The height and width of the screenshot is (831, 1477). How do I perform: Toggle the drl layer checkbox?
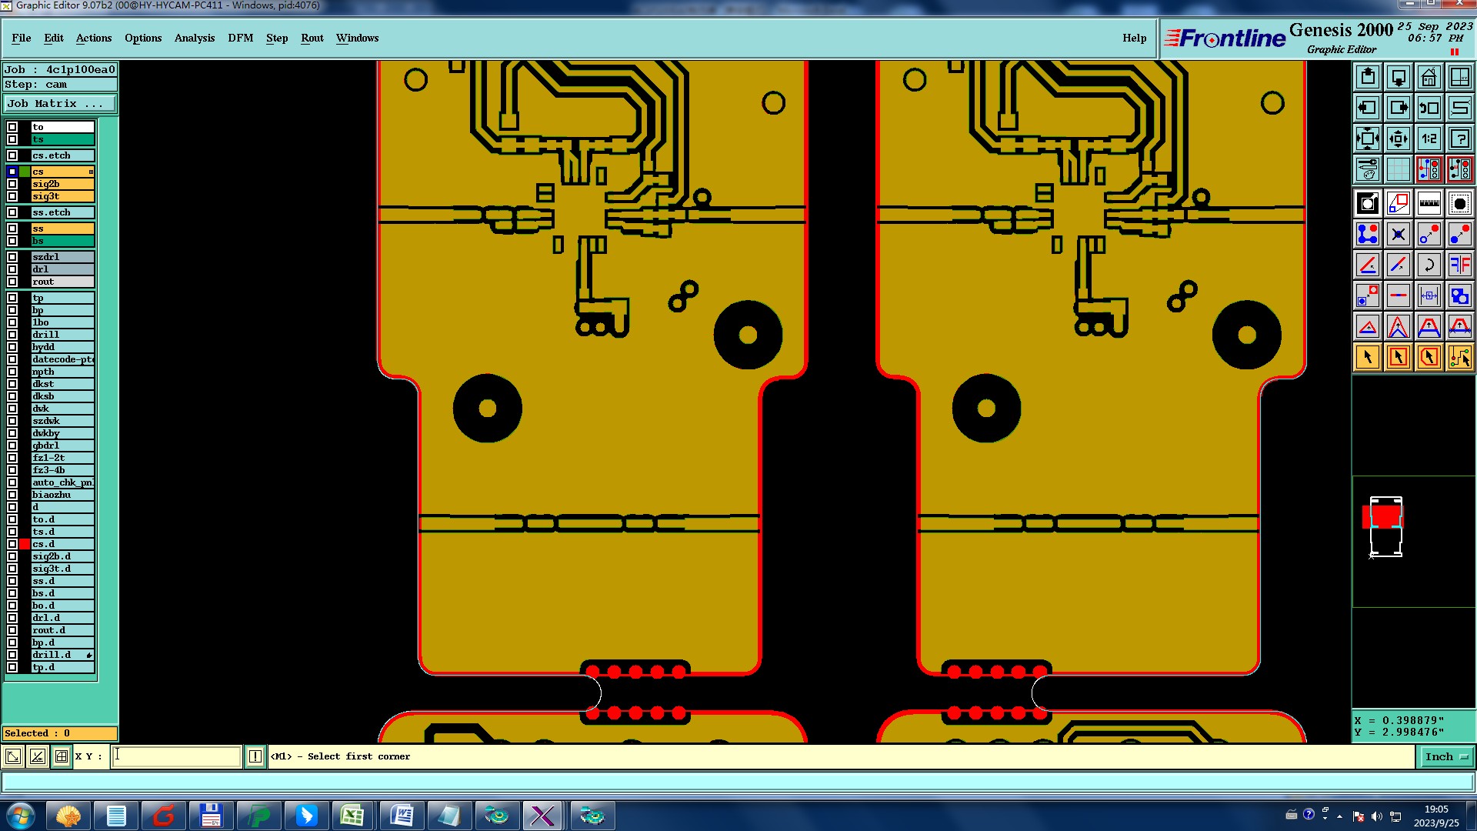[12, 269]
